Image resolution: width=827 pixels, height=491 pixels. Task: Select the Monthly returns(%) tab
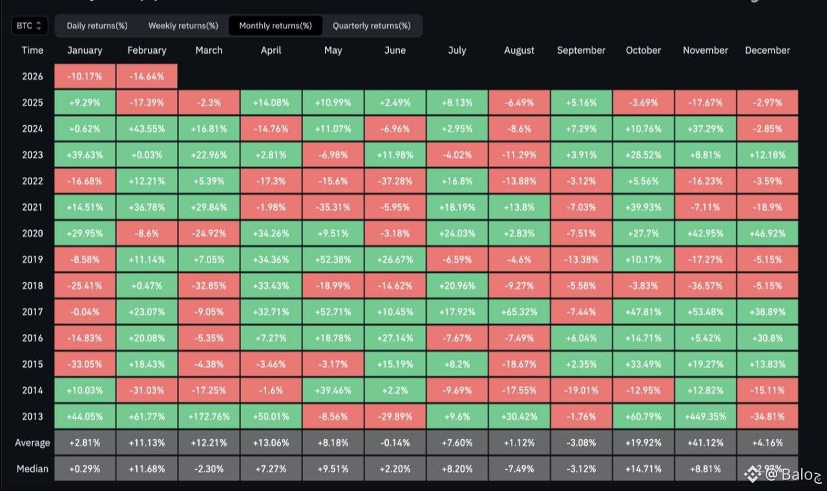pyautogui.click(x=275, y=26)
